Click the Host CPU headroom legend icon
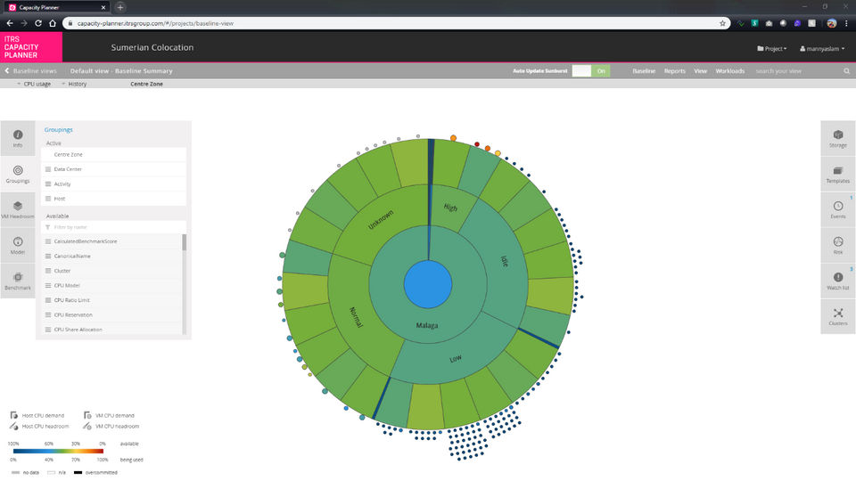The height and width of the screenshot is (481, 856). point(13,426)
